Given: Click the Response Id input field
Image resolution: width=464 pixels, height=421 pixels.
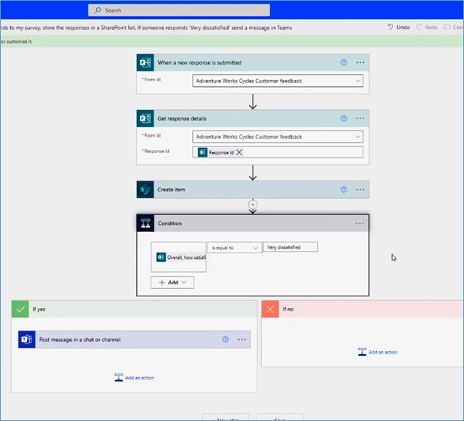Looking at the screenshot, I should tap(277, 152).
